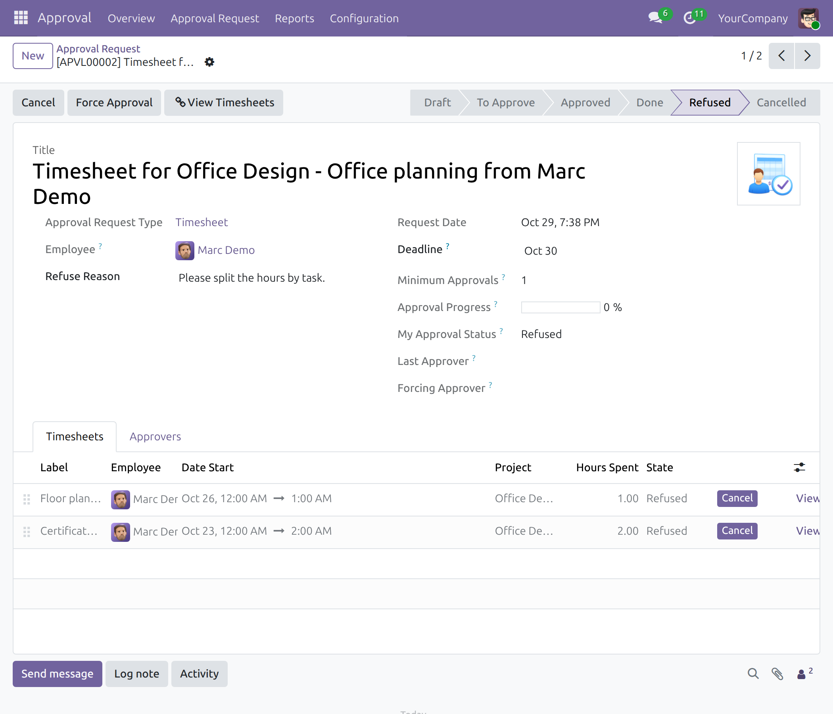
Task: Open YourCompany company switcher
Action: [x=752, y=18]
